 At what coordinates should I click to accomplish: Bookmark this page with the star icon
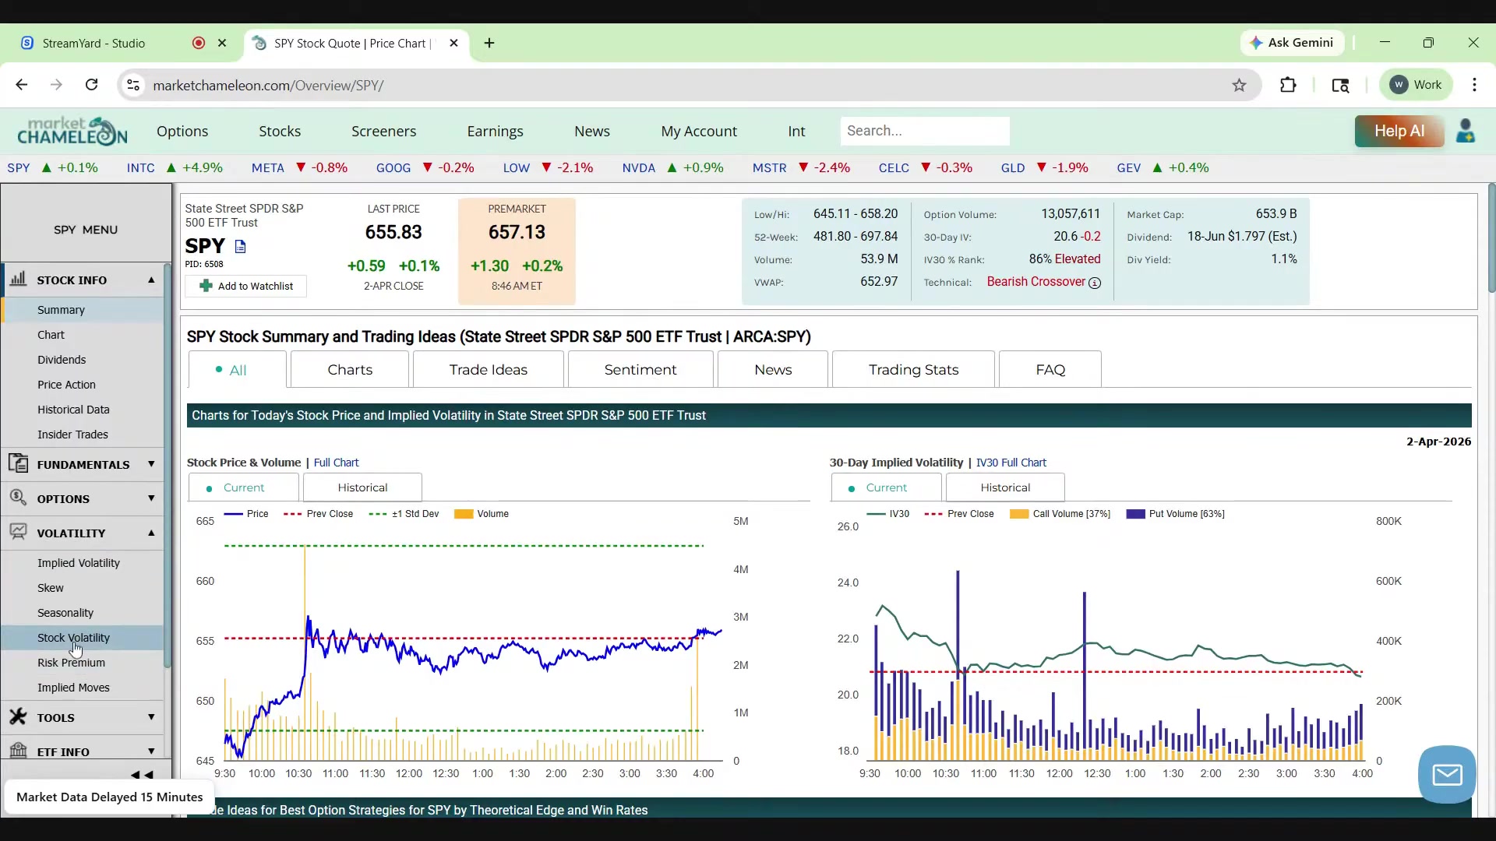(1239, 85)
